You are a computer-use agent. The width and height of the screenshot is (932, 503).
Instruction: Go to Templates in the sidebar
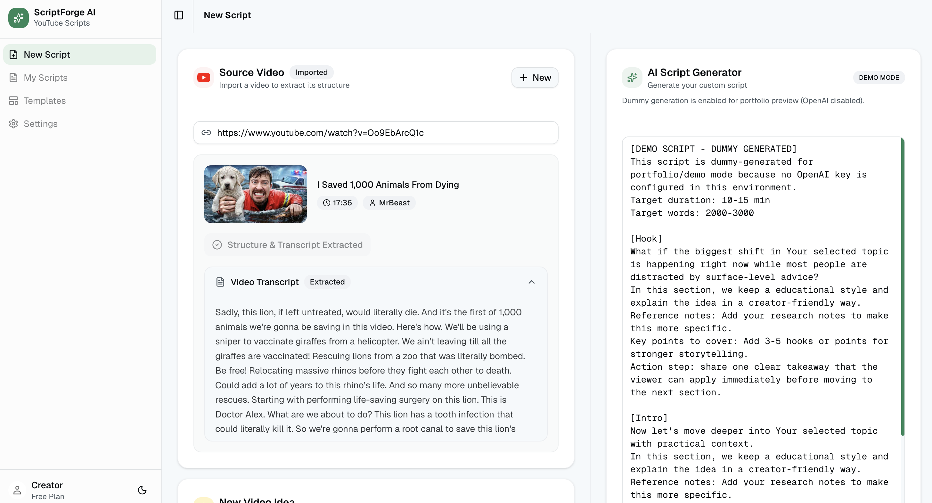pos(80,101)
